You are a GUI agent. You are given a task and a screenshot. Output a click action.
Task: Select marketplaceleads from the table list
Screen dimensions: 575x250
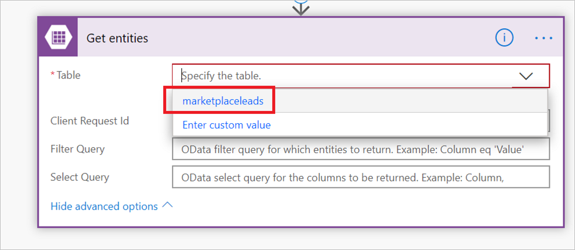click(223, 101)
